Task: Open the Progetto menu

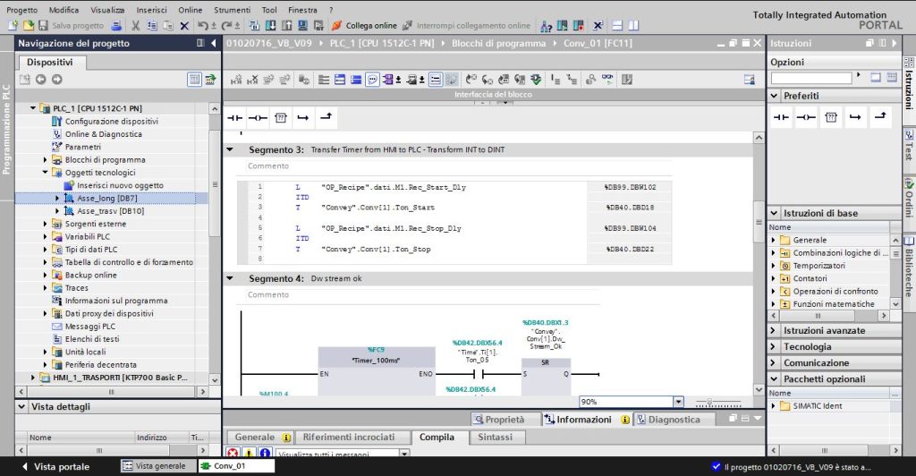Action: tap(21, 10)
